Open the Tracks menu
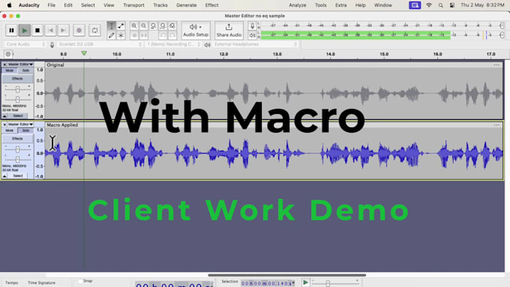510x287 pixels. click(160, 5)
